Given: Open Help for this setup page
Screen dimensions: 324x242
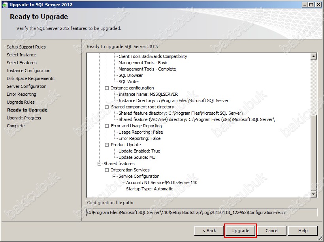Looking at the screenshot, I should (303, 231).
